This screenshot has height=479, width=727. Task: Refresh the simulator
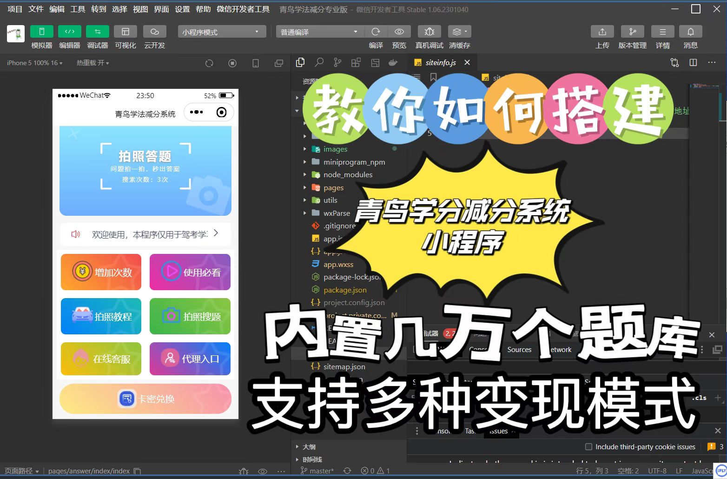209,63
